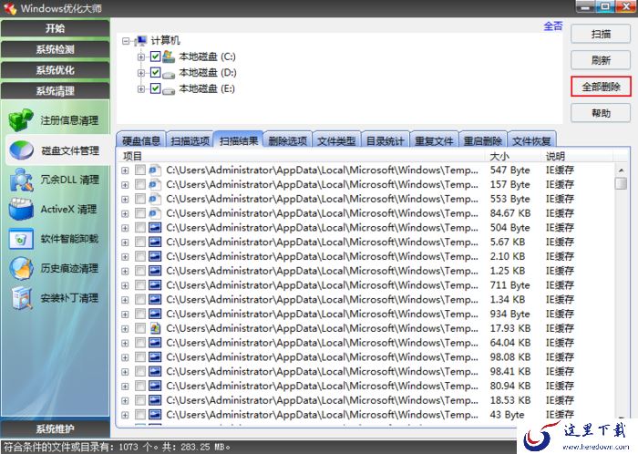Switch to the 文件类型 tab
The image size is (638, 454).
click(336, 140)
